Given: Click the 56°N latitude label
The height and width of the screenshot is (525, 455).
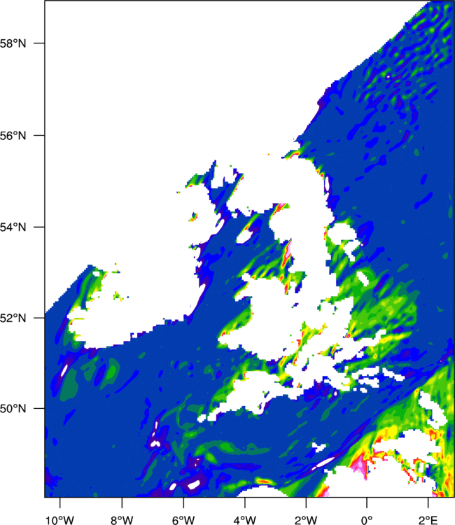Looking at the screenshot, I should click(13, 136).
